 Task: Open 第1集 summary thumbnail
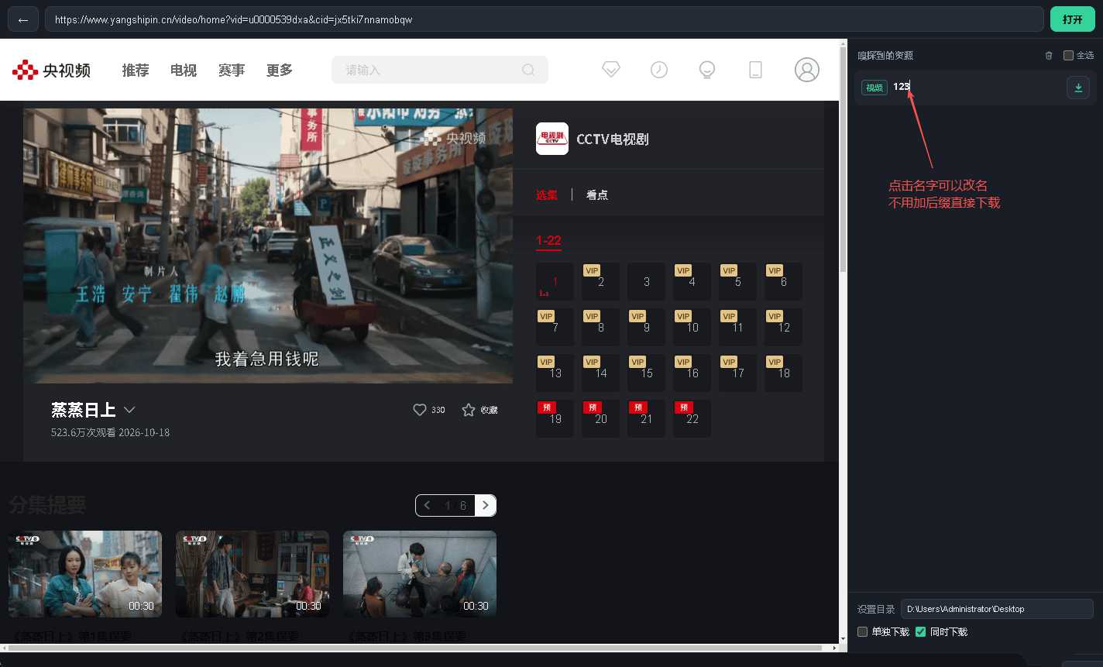tap(85, 574)
